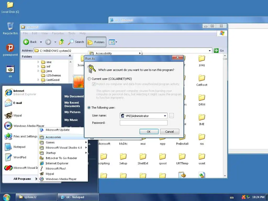Open the Local Disk (C) desktop icon

pos(10,7)
